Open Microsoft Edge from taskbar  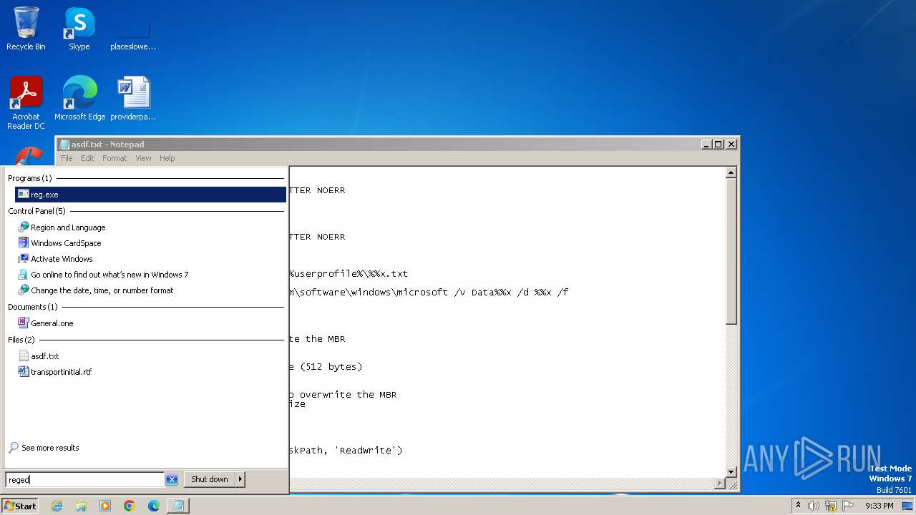154,506
